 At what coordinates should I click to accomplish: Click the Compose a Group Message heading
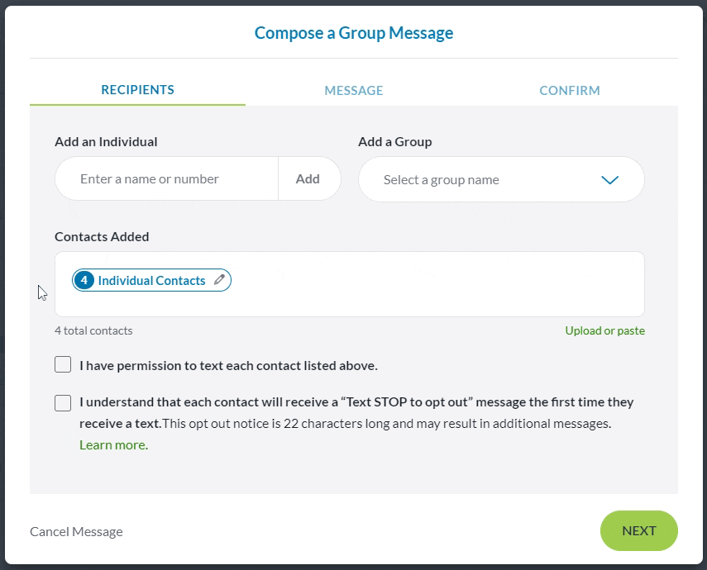(354, 33)
